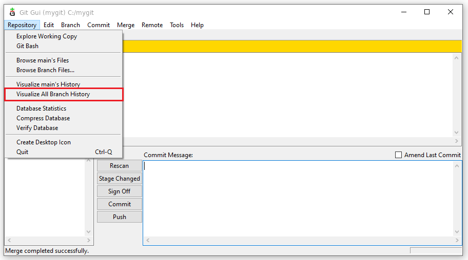468x260 pixels.
Task: Close the Git Gui window
Action: click(451, 12)
